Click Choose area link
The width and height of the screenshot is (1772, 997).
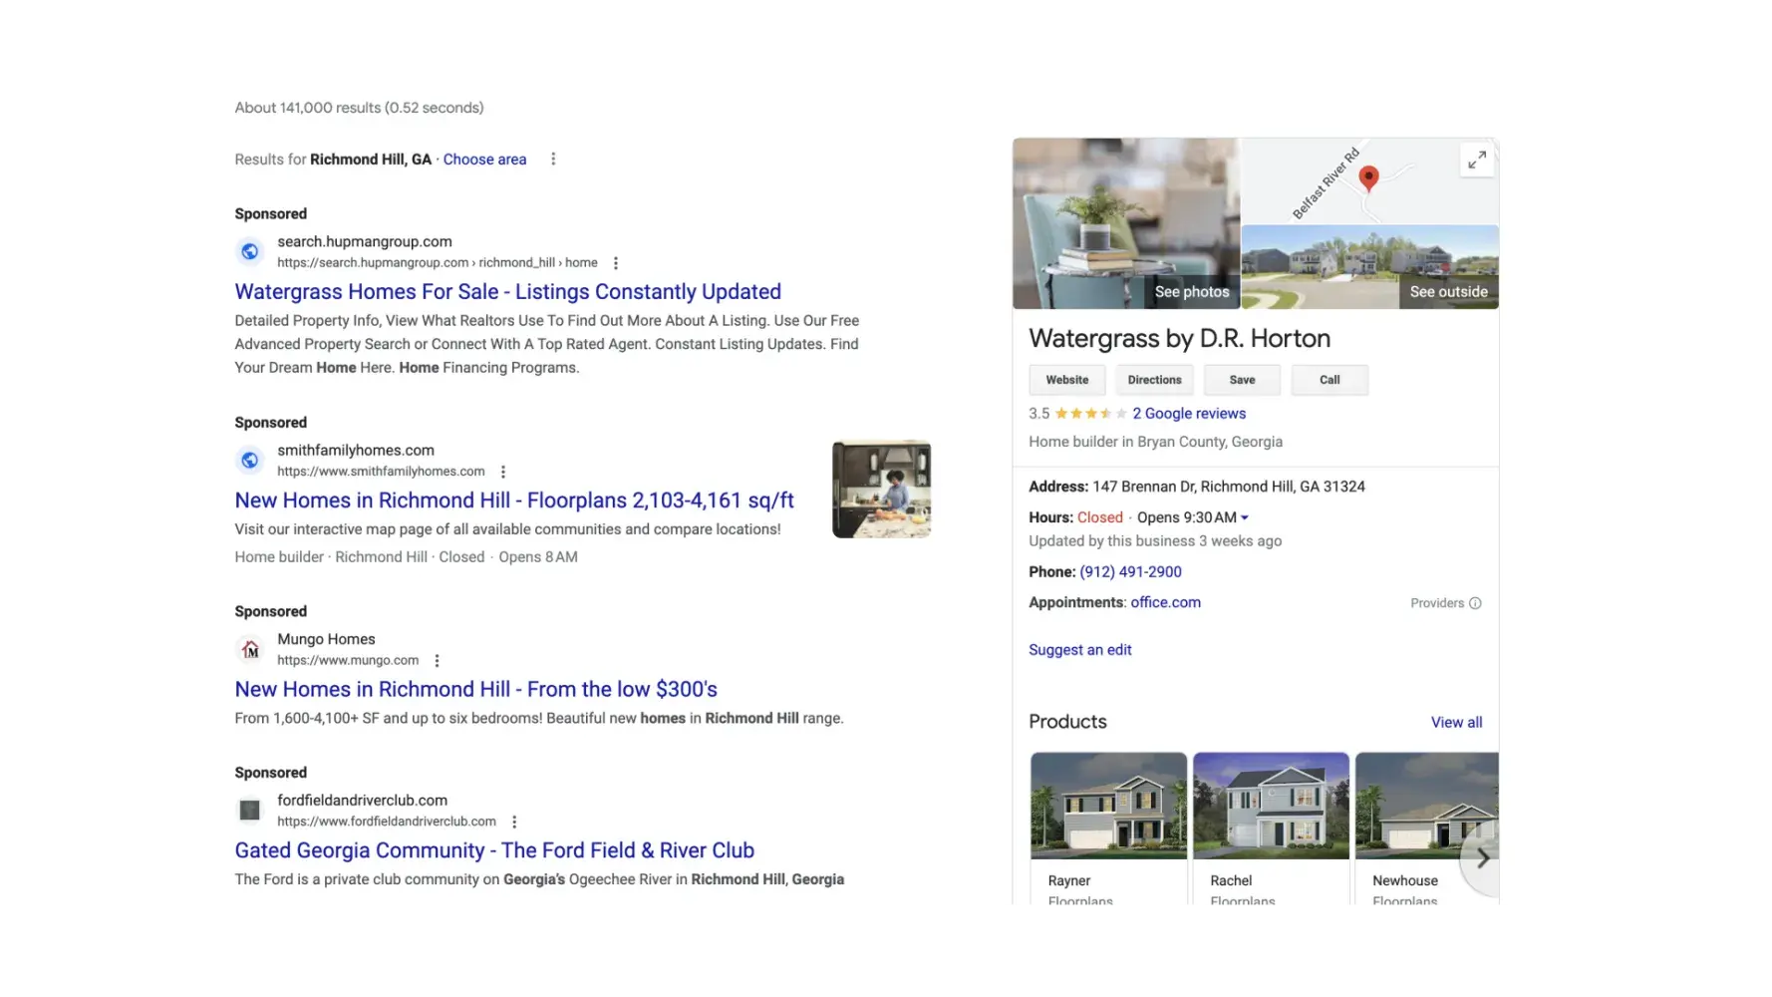484,160
